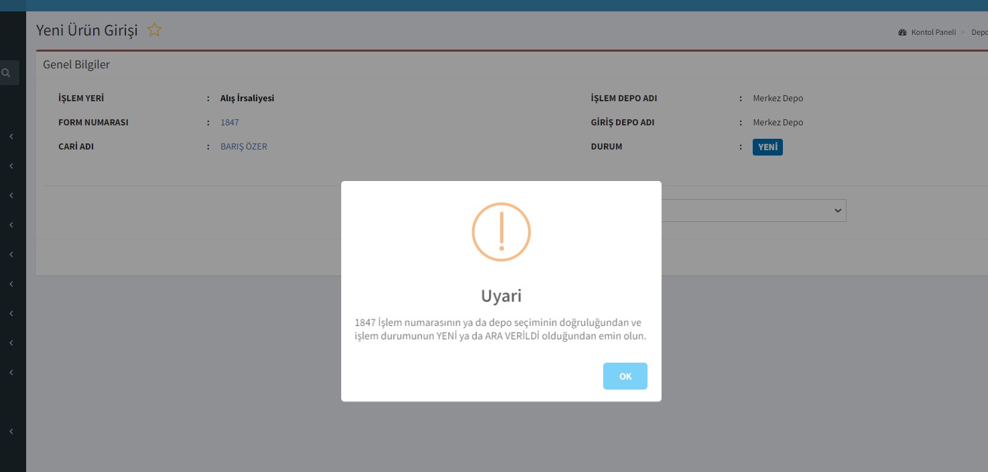This screenshot has width=988, height=472.
Task: Expand the fifth sidebar chevron menu
Action: pyautogui.click(x=11, y=255)
